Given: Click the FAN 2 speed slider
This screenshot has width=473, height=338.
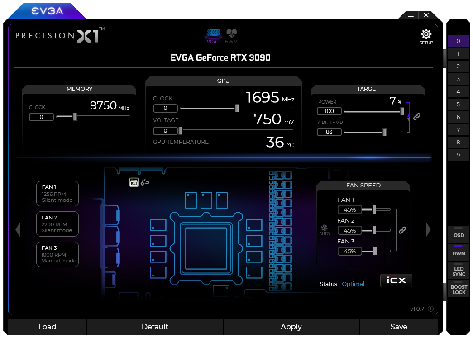Looking at the screenshot, I should coord(377,230).
